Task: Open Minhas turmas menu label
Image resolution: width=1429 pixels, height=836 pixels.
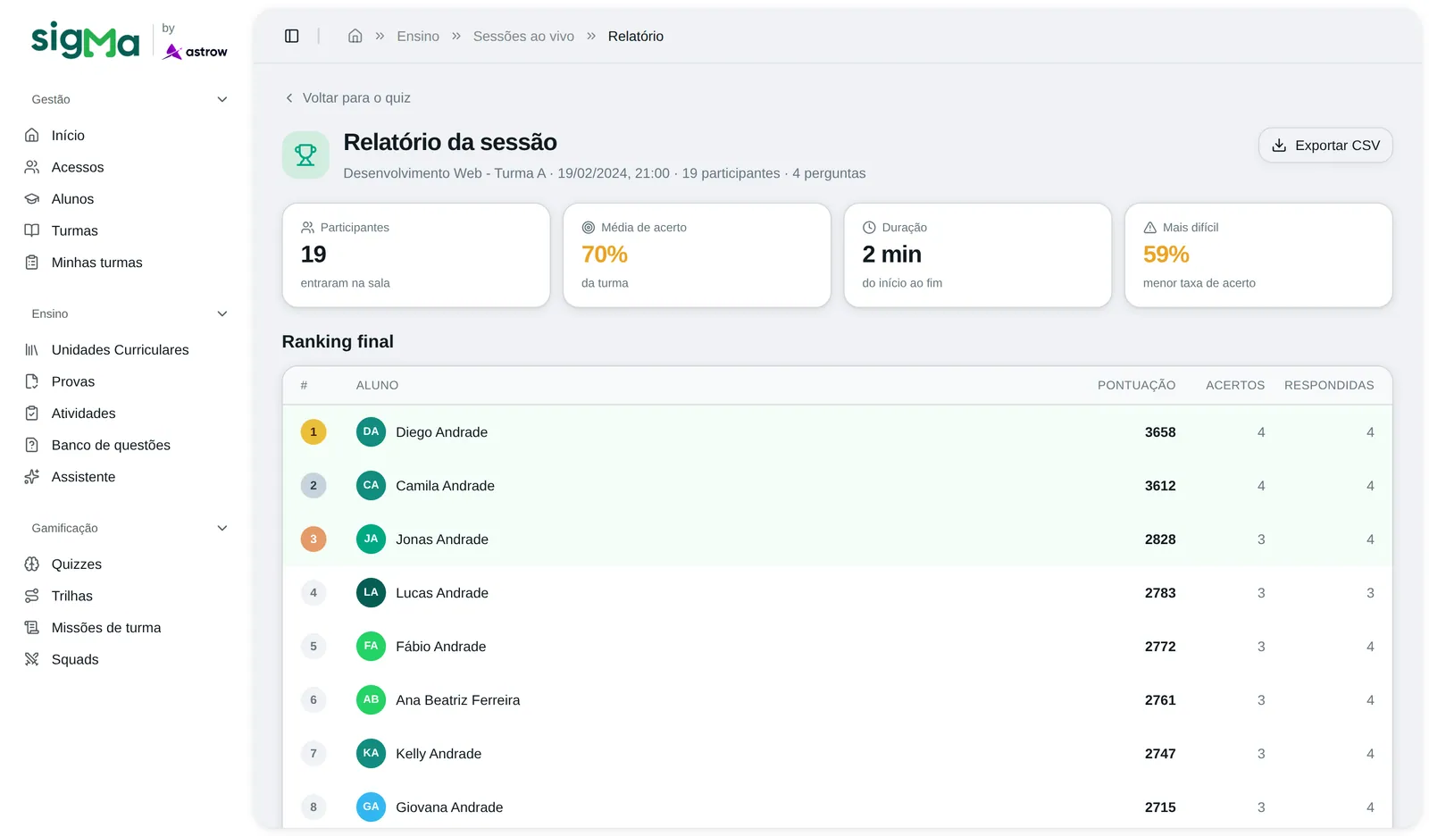Action: point(97,262)
